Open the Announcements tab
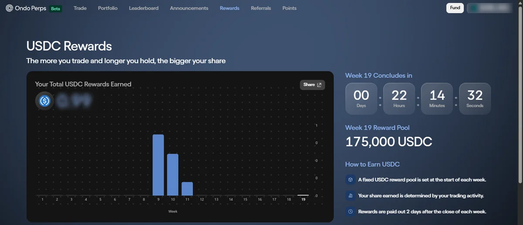 [189, 8]
